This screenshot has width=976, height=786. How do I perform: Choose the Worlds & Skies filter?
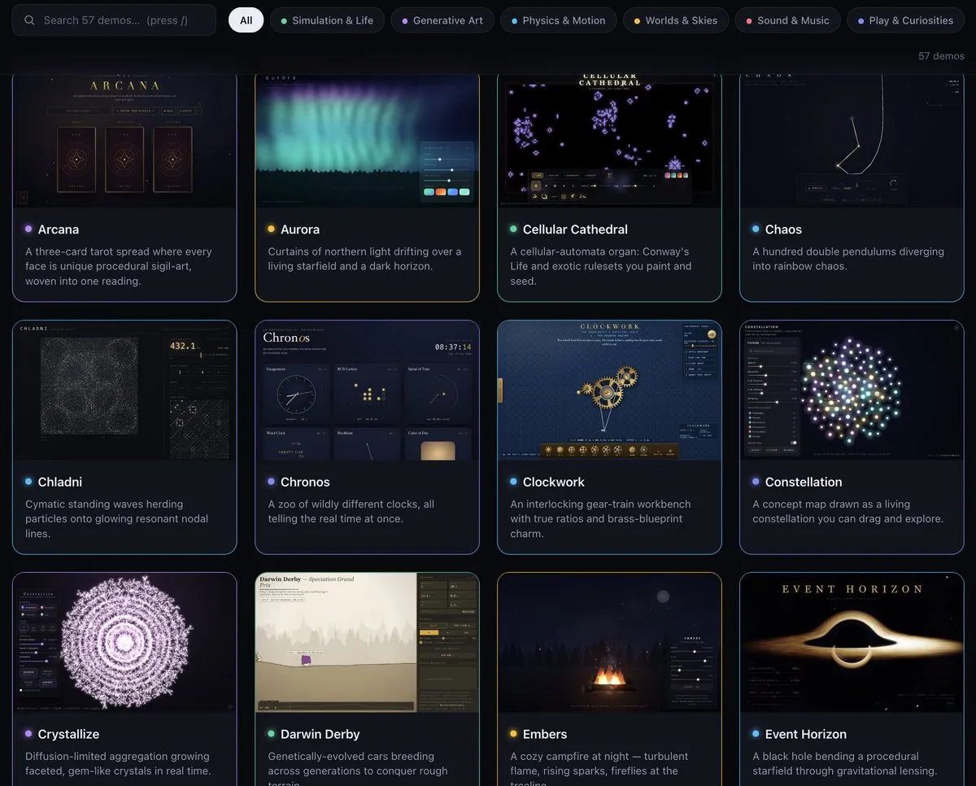[x=675, y=20]
